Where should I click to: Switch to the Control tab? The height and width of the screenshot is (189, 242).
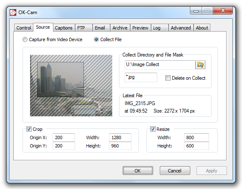pyautogui.click(x=24, y=28)
